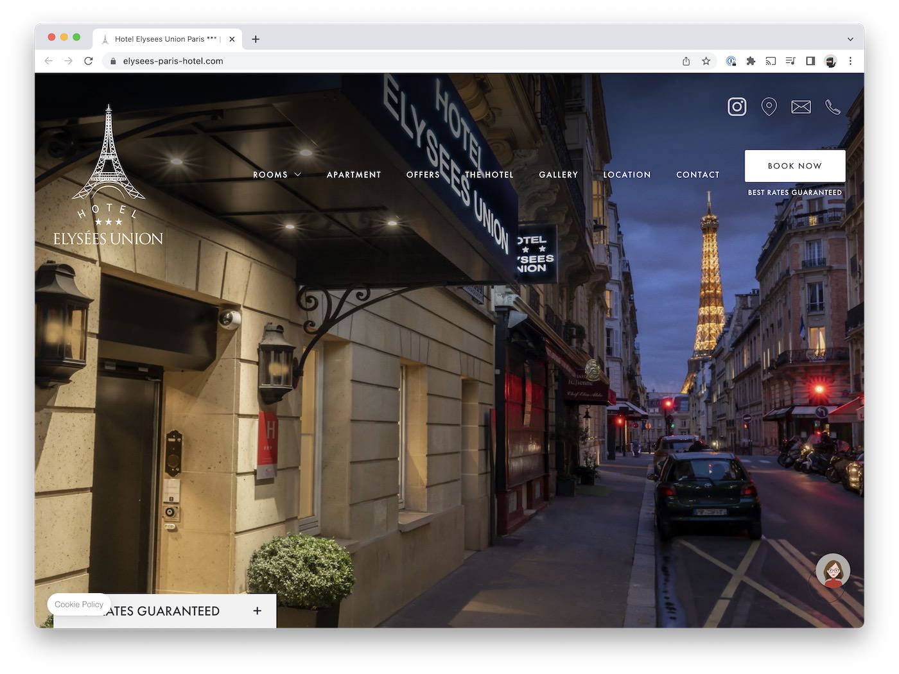Open the hotel's Instagram page icon

click(737, 107)
